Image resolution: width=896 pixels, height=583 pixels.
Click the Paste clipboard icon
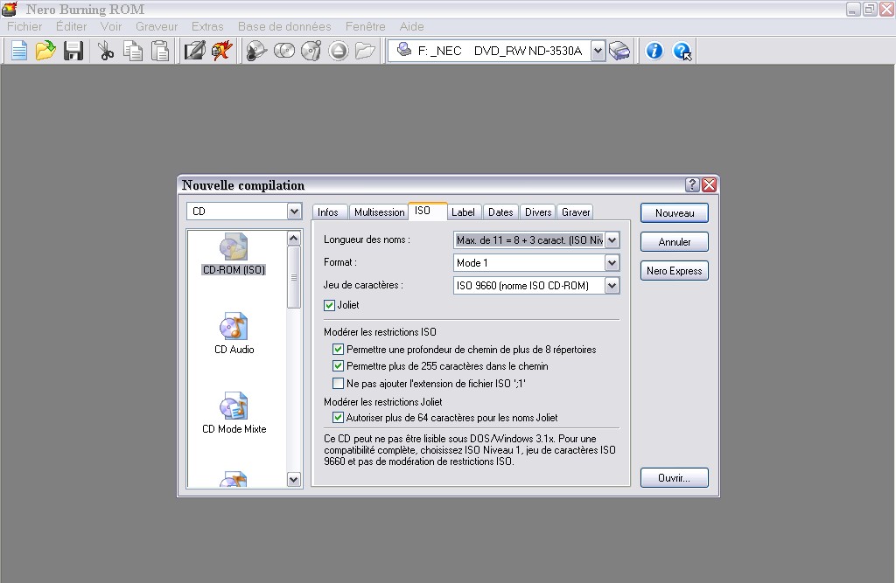(160, 51)
